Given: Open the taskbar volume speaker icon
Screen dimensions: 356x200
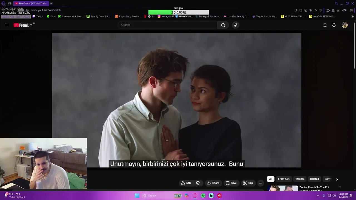Looking at the screenshot, I should pos(334,196).
